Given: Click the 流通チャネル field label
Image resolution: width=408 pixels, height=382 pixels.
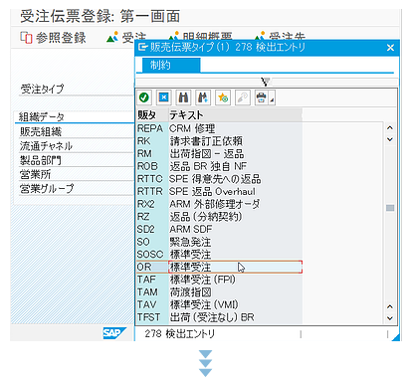Looking at the screenshot, I should (46, 146).
